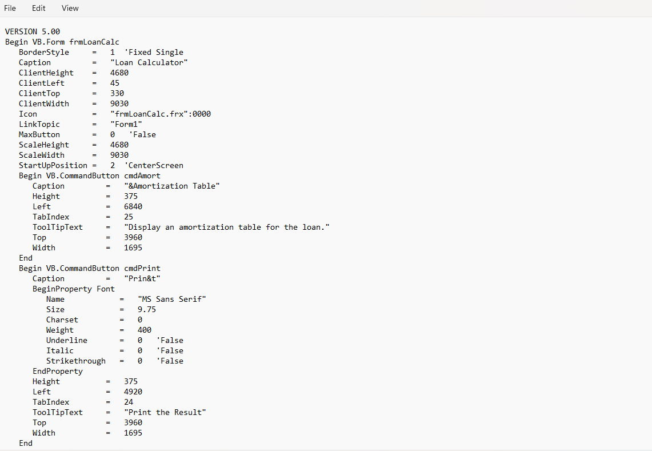The image size is (652, 451).
Task: Click the amortization ToolTipText description string
Action: [x=227, y=227]
